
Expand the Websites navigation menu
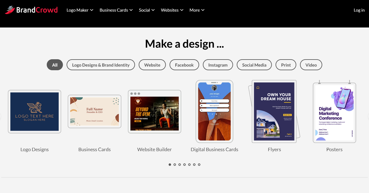[x=172, y=10]
